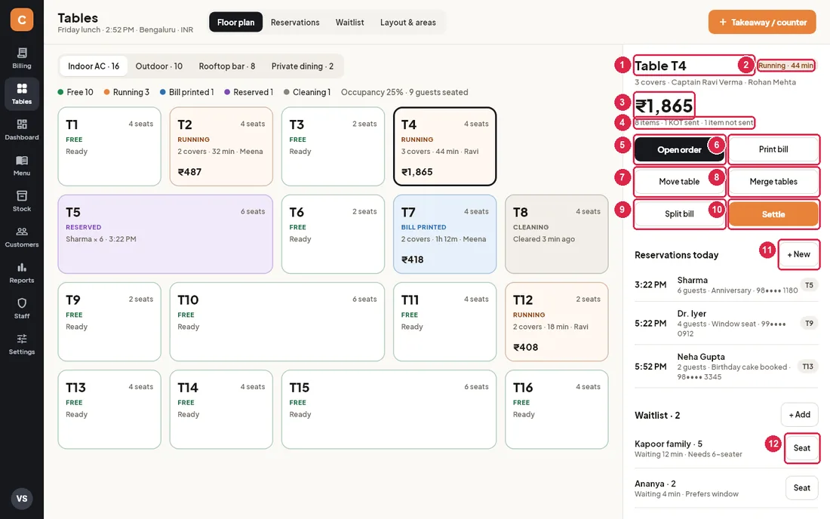Show the Private dining · 2 area
The height and width of the screenshot is (519, 830).
[x=303, y=66]
